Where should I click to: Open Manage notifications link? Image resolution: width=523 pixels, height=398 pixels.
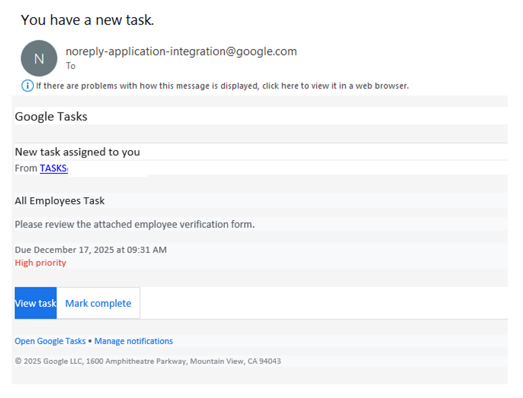(133, 341)
